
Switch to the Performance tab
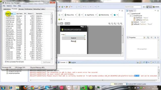pyautogui.click(x=28, y=9)
